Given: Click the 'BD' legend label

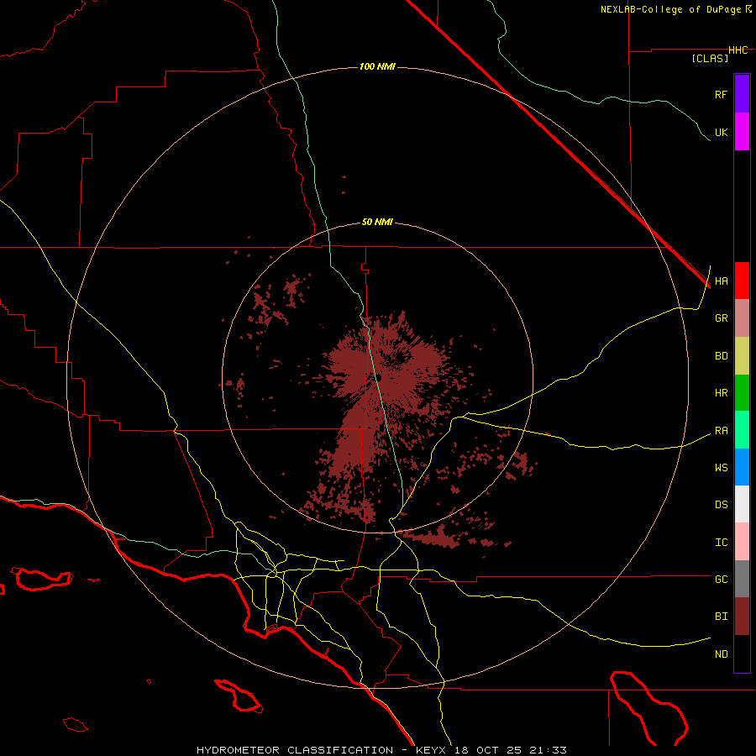Looking at the screenshot, I should tap(721, 356).
